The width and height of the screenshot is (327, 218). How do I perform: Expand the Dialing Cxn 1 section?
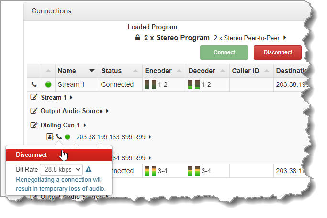click(x=85, y=125)
